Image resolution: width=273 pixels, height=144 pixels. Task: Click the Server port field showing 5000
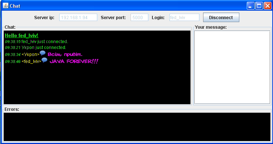139,17
